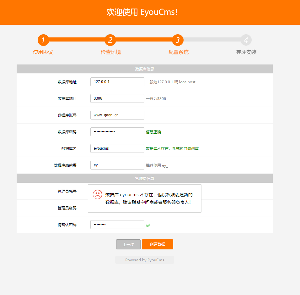Click the red sad face error icon
The width and height of the screenshot is (300, 295).
point(98,194)
